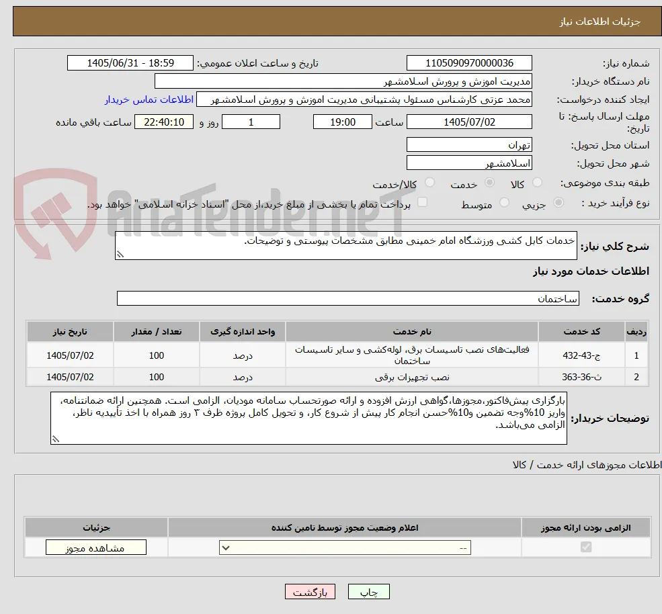This screenshot has width=662, height=614.
Task: Select the خدمت radio button
Action: 489,182
